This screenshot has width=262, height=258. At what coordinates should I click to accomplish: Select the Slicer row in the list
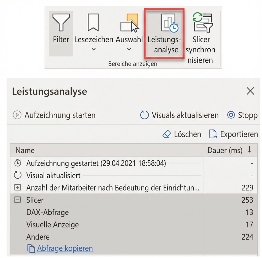[101, 200]
